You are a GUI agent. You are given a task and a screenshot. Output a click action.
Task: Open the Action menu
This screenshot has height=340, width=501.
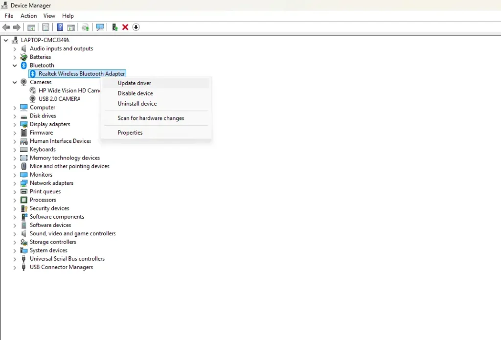(28, 16)
